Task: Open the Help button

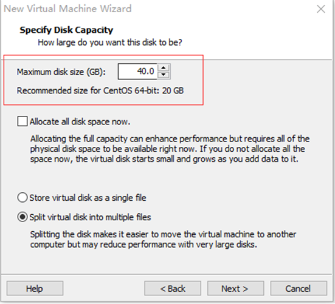Action: [35, 288]
